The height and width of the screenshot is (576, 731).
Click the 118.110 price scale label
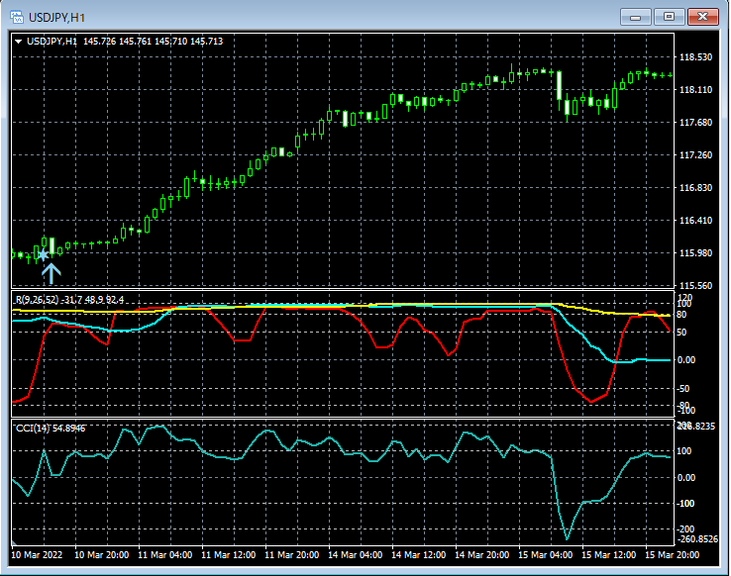pos(697,90)
